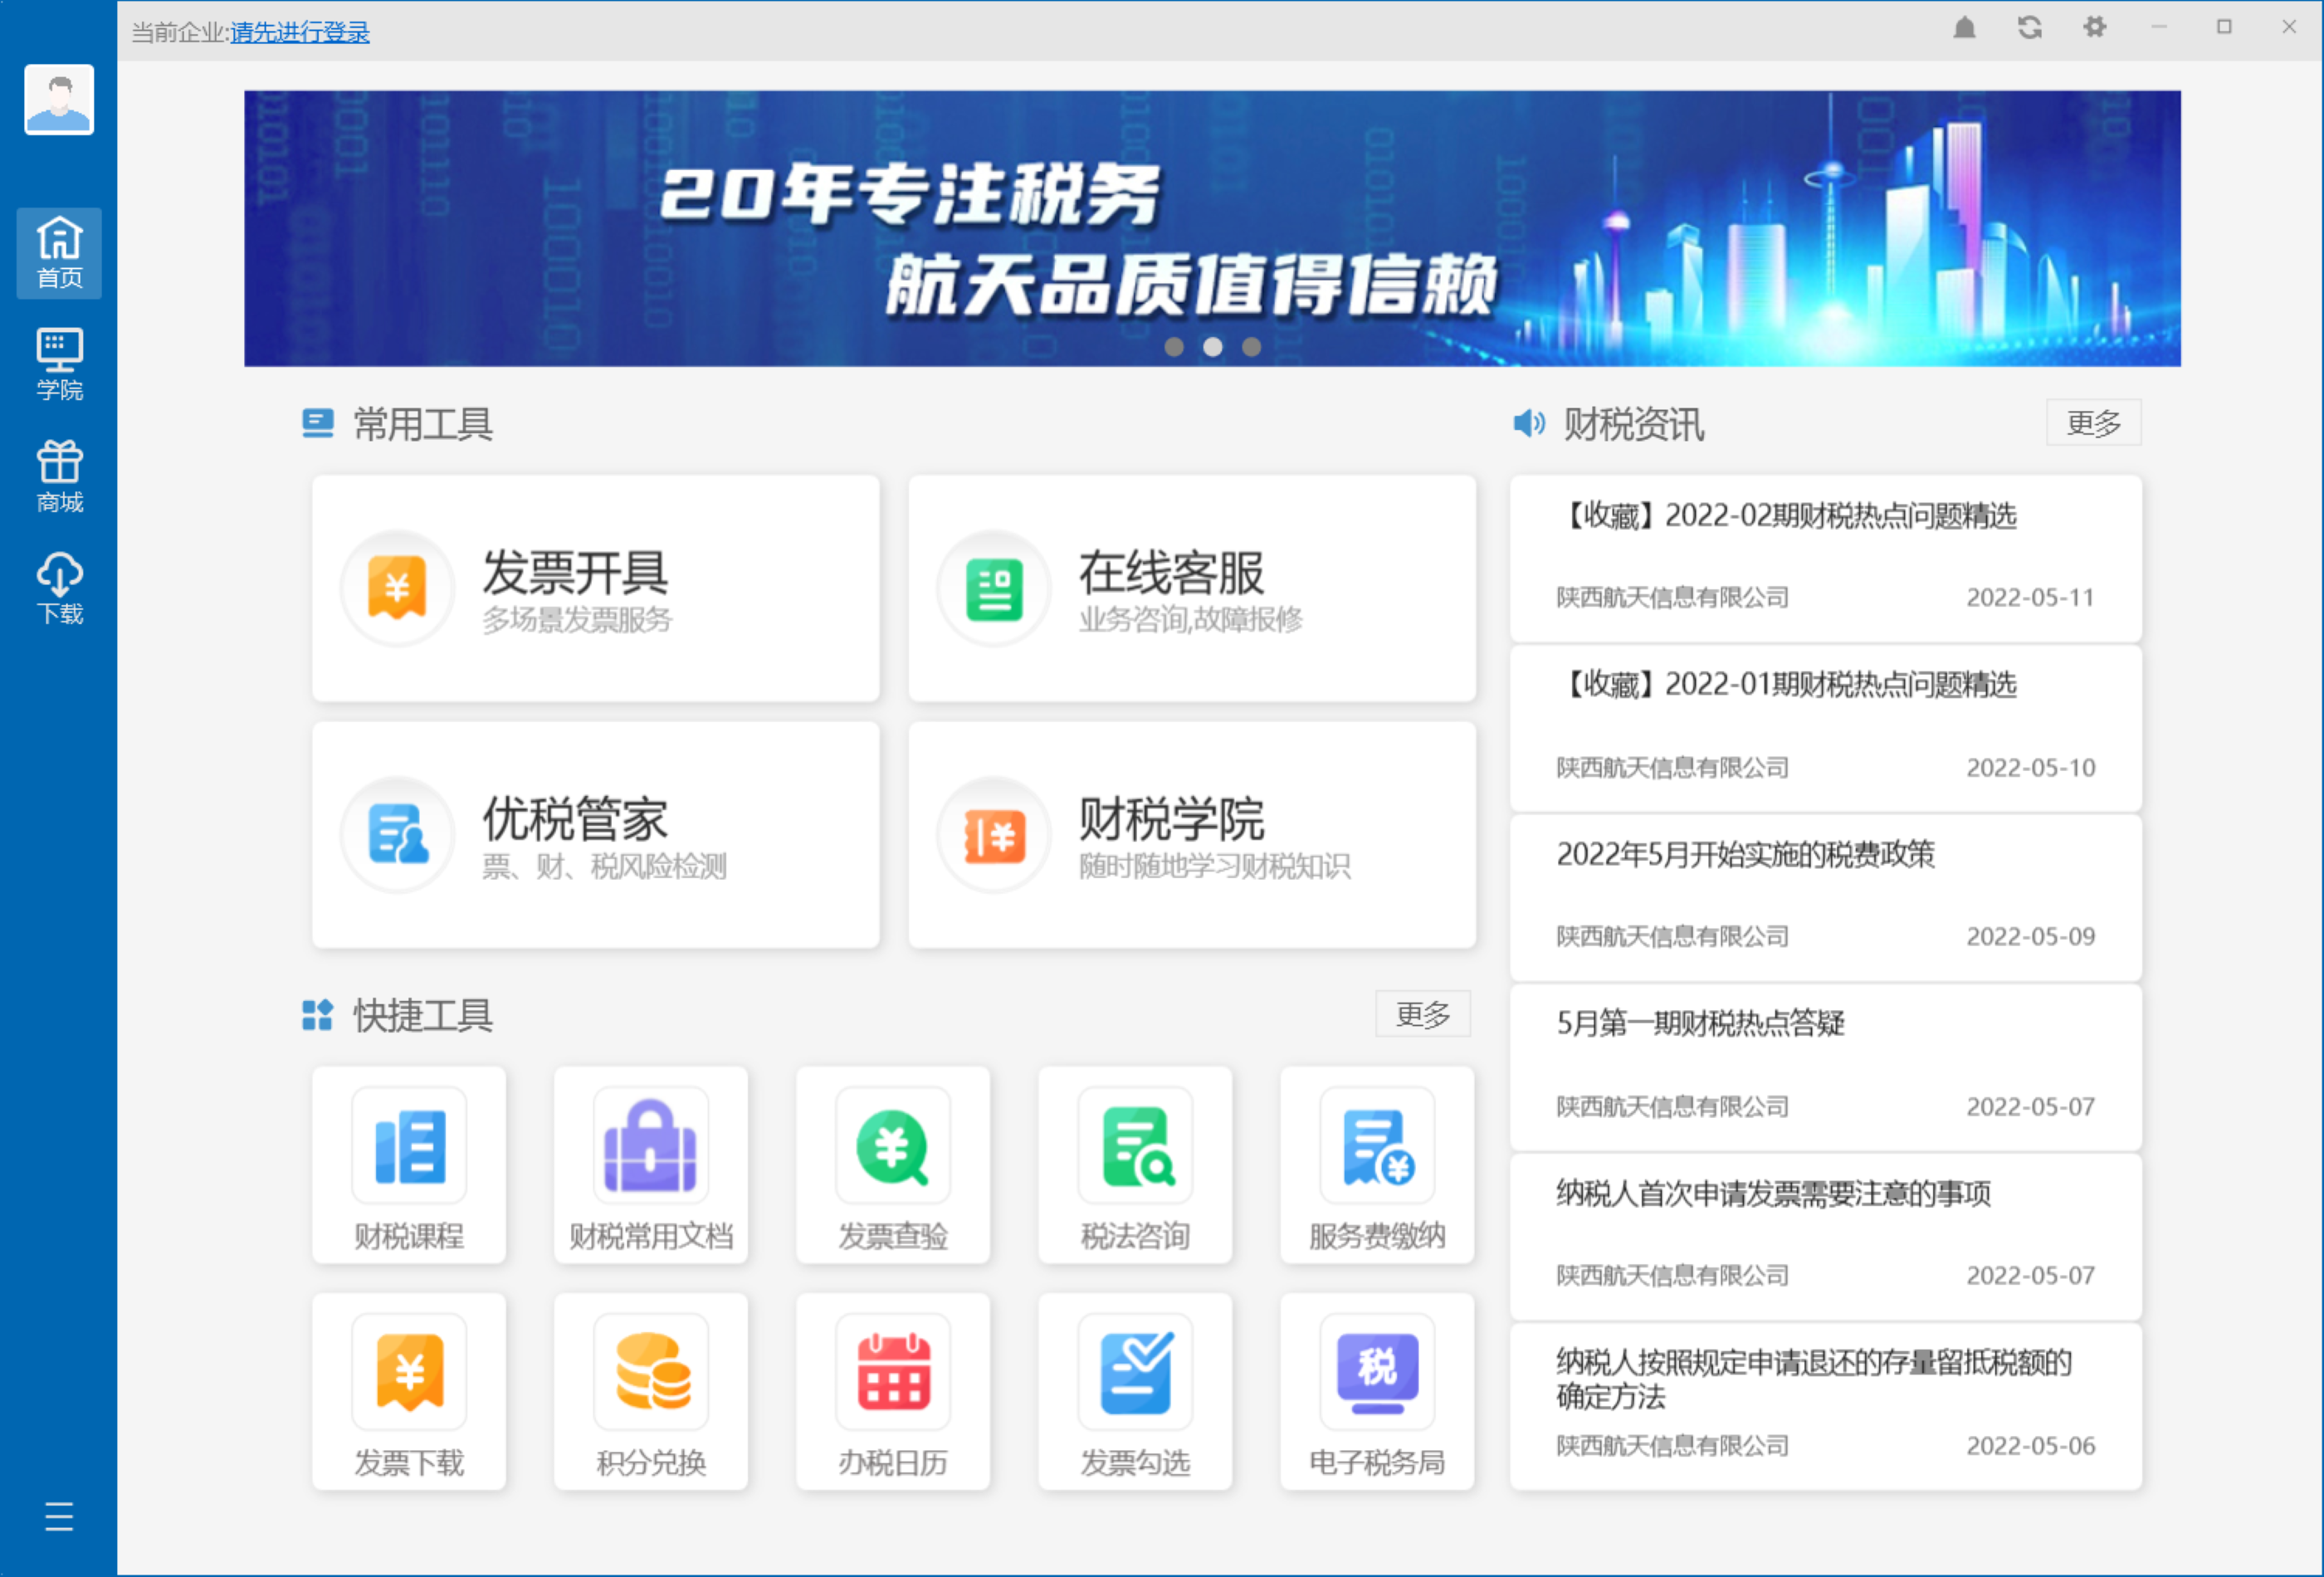The height and width of the screenshot is (1577, 2324).
Task: Open the 发票开具 invoice tool
Action: 595,588
